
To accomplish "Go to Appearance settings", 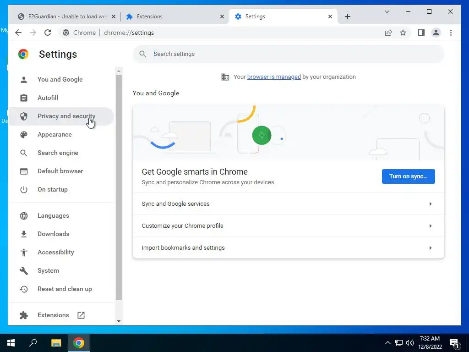I will pyautogui.click(x=61, y=134).
